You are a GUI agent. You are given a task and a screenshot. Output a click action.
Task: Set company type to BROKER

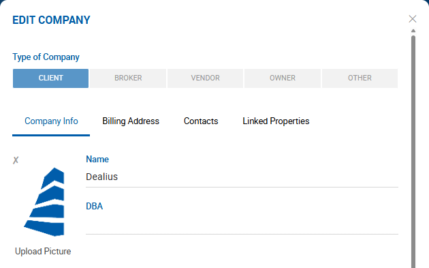(x=128, y=78)
